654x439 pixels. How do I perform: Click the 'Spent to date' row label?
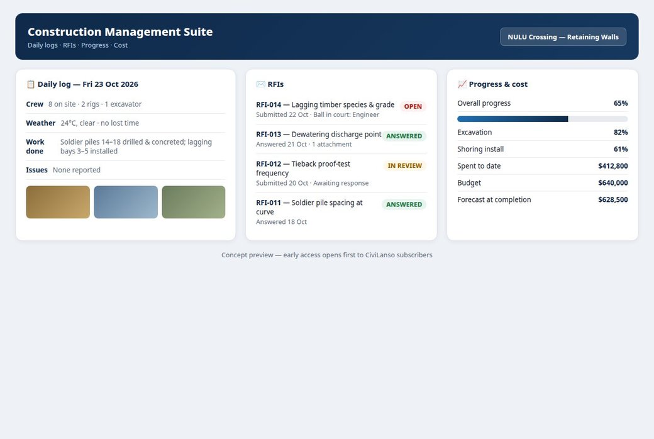[x=479, y=166]
